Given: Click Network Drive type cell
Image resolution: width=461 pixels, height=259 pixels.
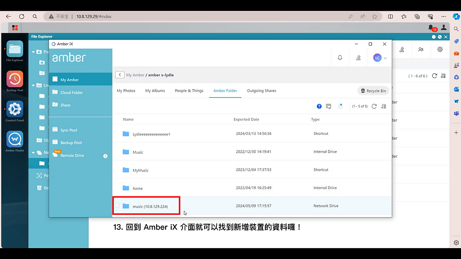Looking at the screenshot, I should click(326, 206).
